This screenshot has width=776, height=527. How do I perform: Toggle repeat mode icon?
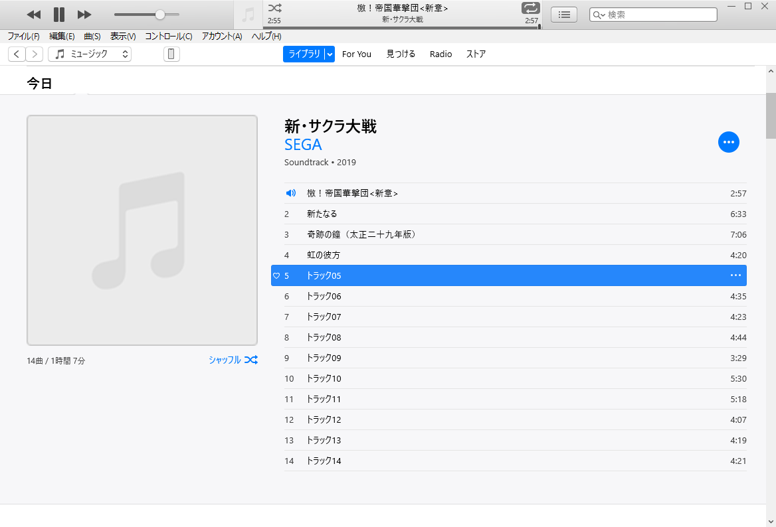tap(530, 9)
